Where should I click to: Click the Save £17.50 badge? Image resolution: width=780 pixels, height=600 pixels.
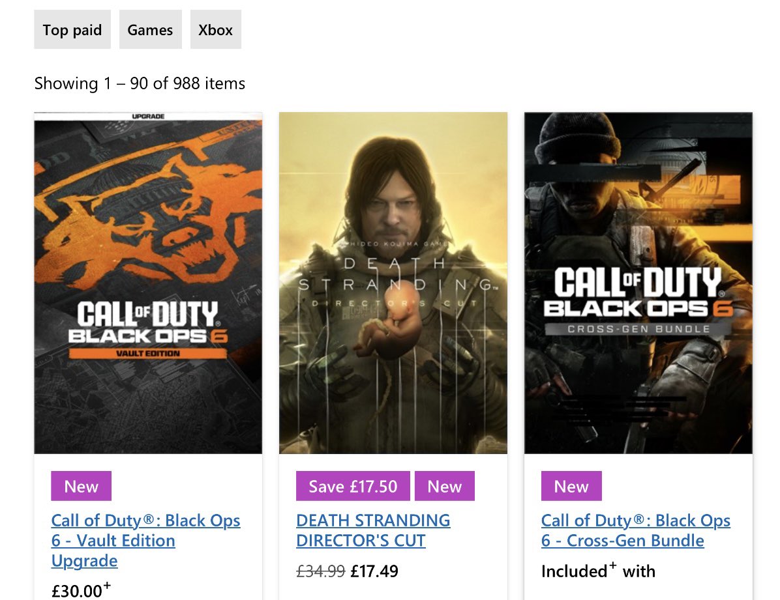pyautogui.click(x=353, y=485)
